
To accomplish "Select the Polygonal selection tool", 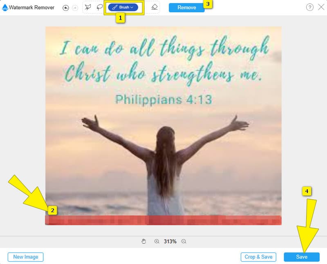I will 87,7.
